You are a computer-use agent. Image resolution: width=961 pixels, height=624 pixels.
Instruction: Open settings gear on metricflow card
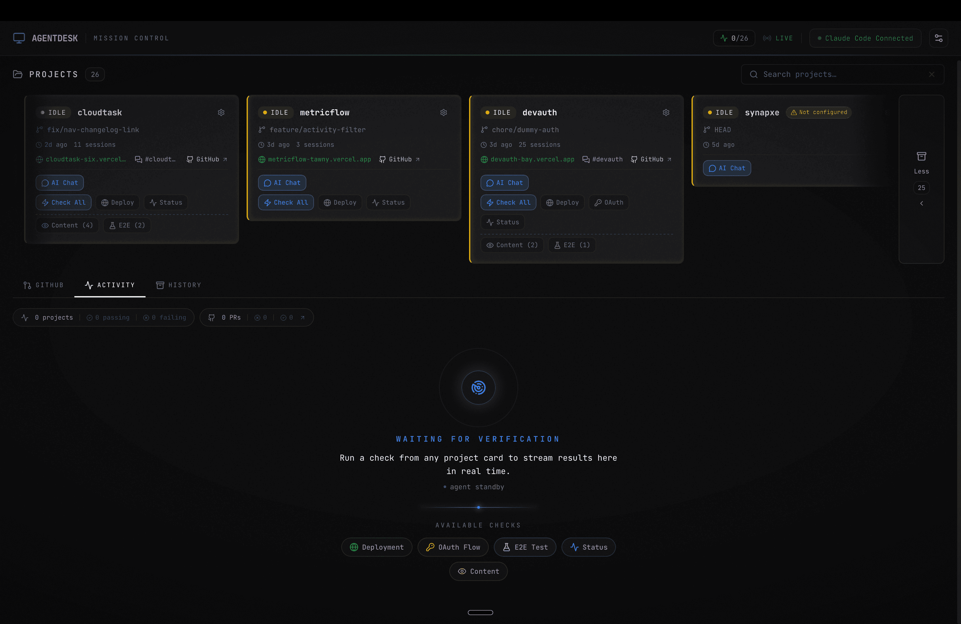(x=443, y=112)
